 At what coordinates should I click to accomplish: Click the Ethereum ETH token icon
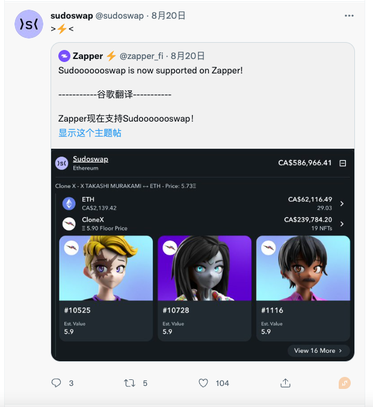tap(69, 203)
